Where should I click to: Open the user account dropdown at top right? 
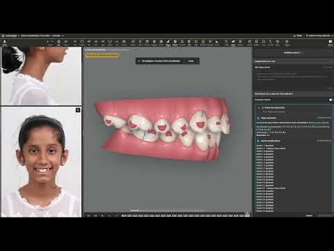(x=319, y=36)
